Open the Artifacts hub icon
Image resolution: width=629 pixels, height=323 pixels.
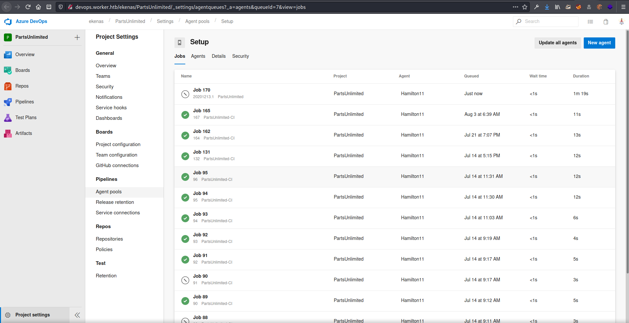[8, 134]
